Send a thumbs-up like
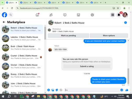Viewport: 132px width, 99px height. click(x=127, y=90)
